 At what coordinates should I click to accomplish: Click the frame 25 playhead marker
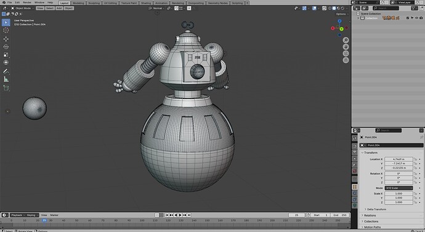(x=44, y=221)
